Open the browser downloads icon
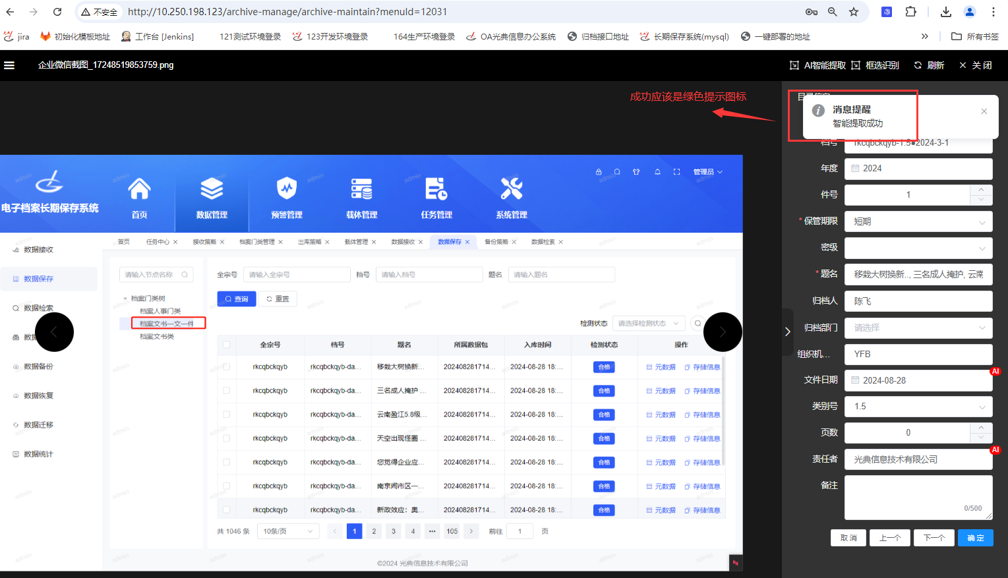This screenshot has height=578, width=1008. pos(945,12)
